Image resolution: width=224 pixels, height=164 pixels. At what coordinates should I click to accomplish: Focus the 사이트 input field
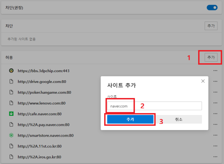pyautogui.click(x=154, y=106)
